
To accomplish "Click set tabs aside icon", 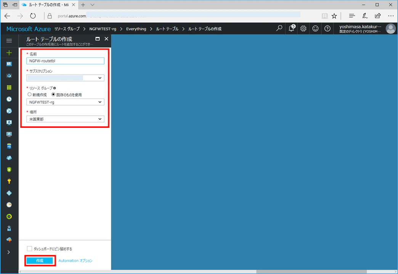I will coord(15,5).
